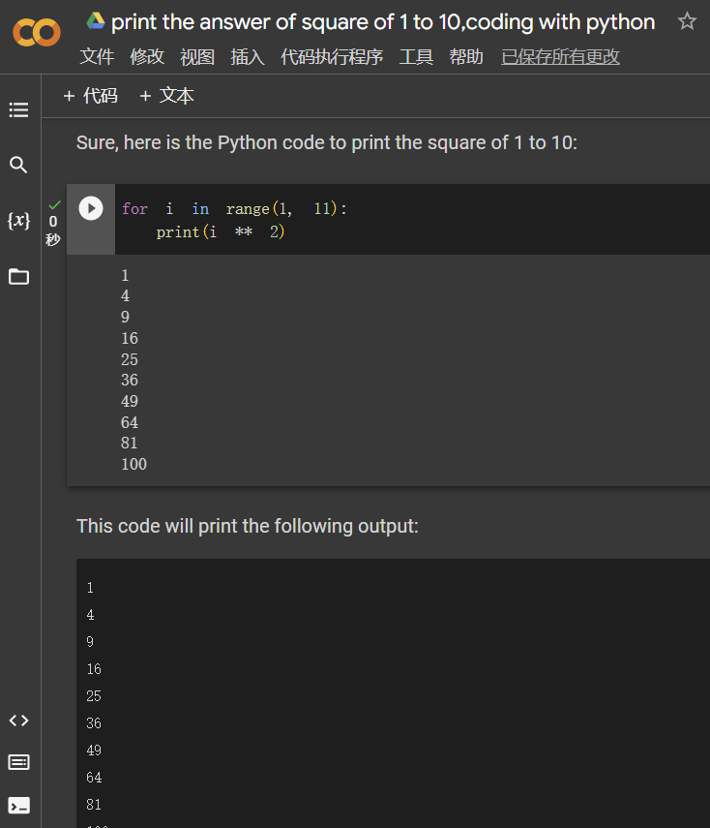The image size is (710, 828).
Task: Open the terminal icon at sidebar bottom
Action: 19,806
